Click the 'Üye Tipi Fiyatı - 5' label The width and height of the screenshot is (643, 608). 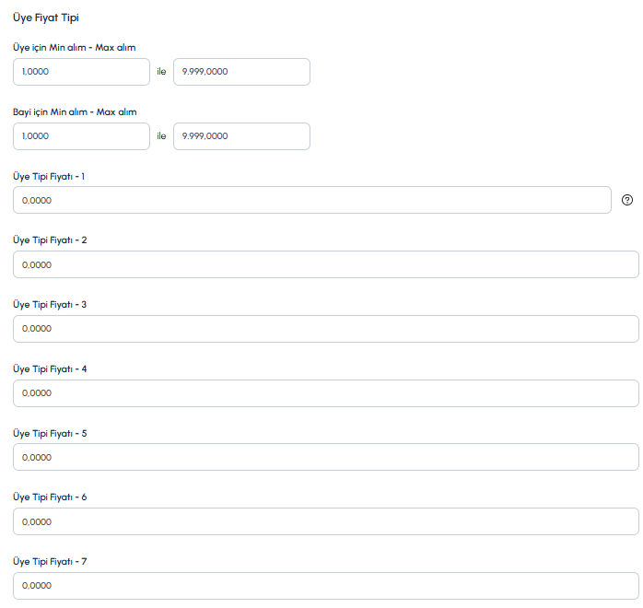tap(50, 433)
